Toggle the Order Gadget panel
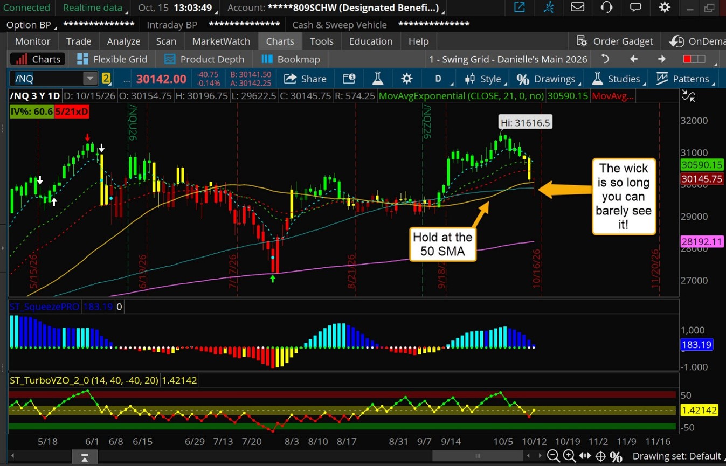 614,41
